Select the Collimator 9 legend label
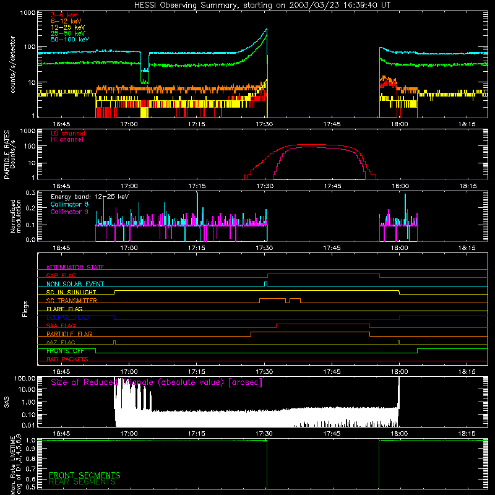Screen dimensions: 495x495 [69, 212]
